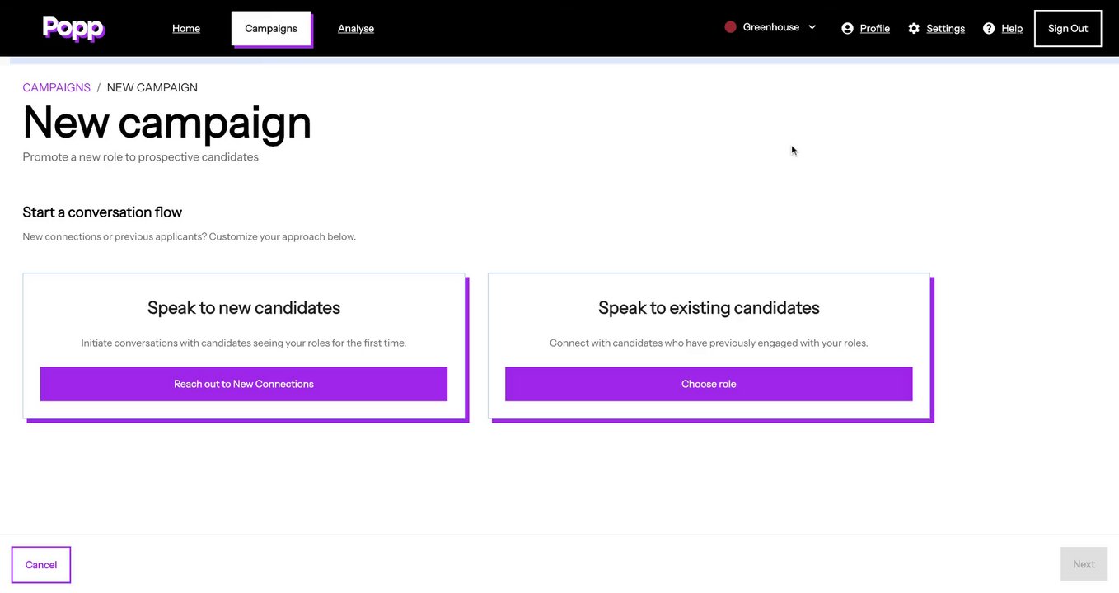Select the Speak to existing candidates heading

tap(709, 308)
